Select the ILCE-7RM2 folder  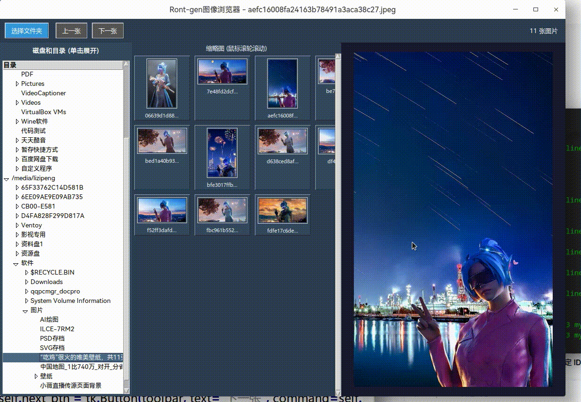click(57, 329)
